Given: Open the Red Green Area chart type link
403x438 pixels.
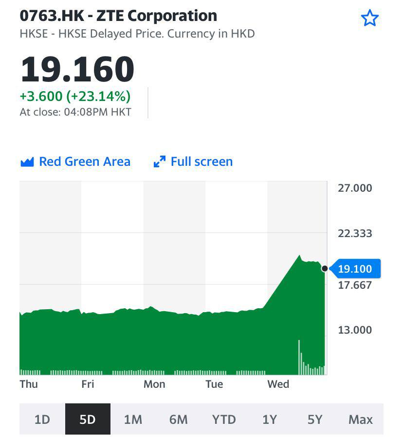Looking at the screenshot, I should tap(84, 162).
